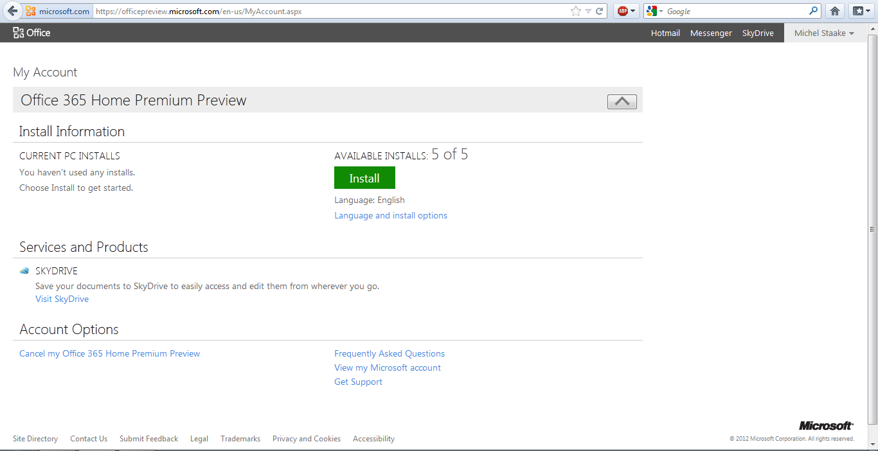Screen dimensions: 878x451
Task: Open the URL history dropdown arrow
Action: click(x=588, y=12)
